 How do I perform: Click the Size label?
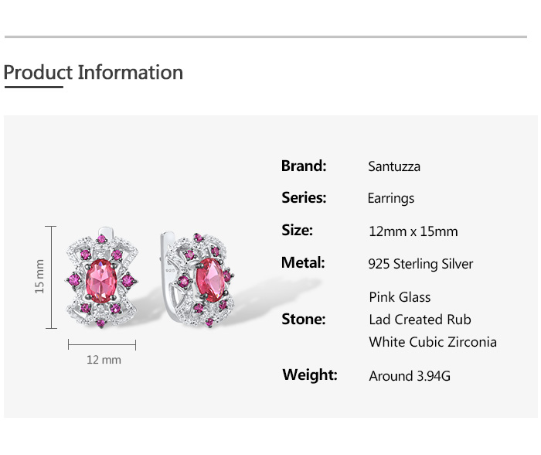tap(297, 230)
